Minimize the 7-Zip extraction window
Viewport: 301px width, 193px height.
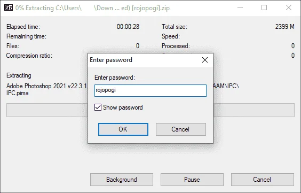[240, 8]
